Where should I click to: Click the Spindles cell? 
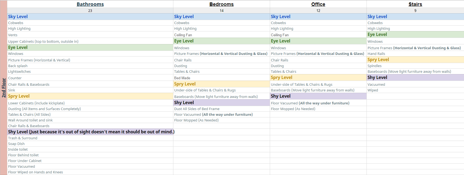415,66
